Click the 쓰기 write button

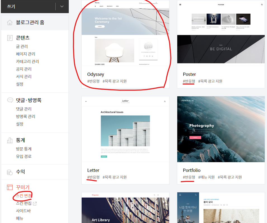[28, 6]
